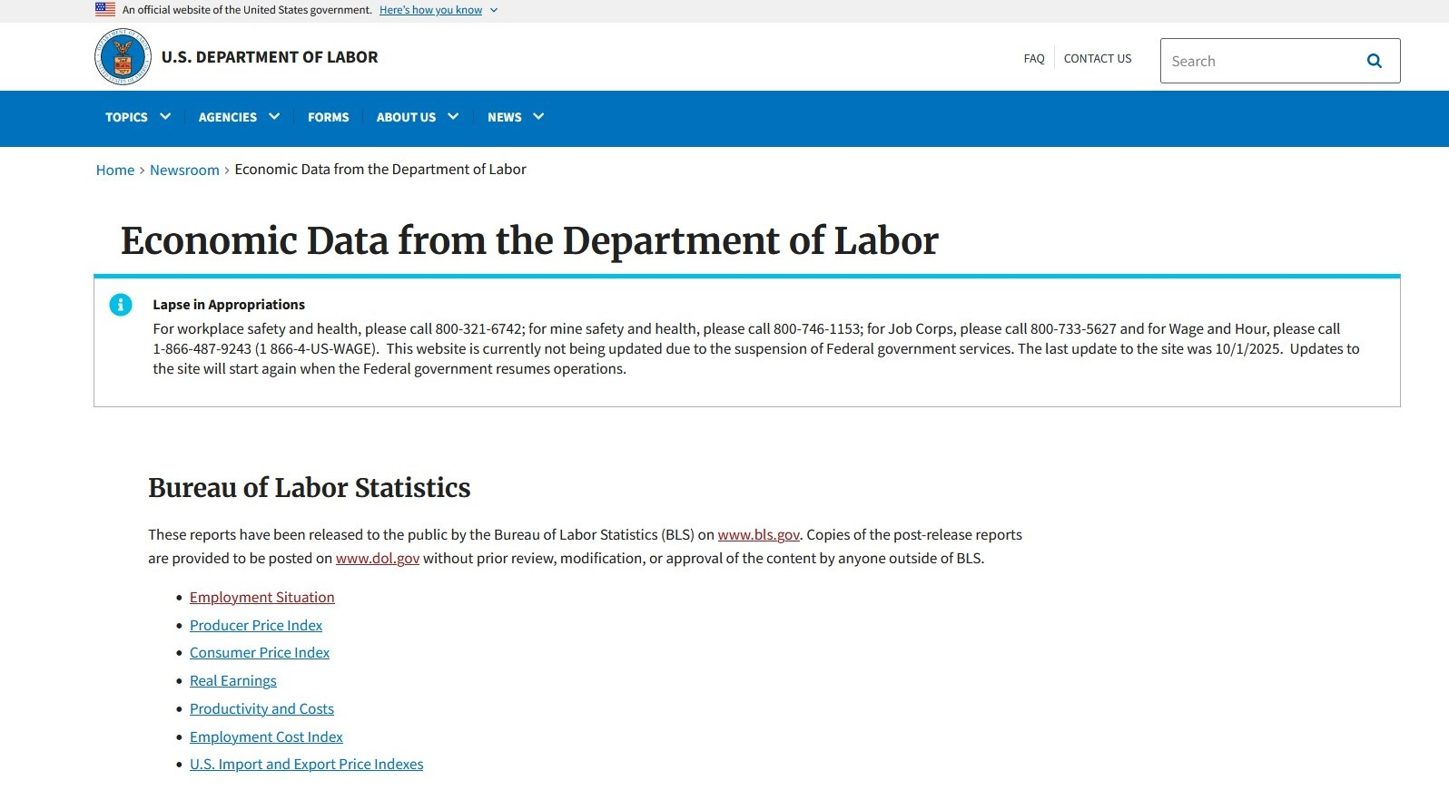Screen dimensions: 1449x790
Task: Open the FAQ page link
Action: coord(1033,59)
